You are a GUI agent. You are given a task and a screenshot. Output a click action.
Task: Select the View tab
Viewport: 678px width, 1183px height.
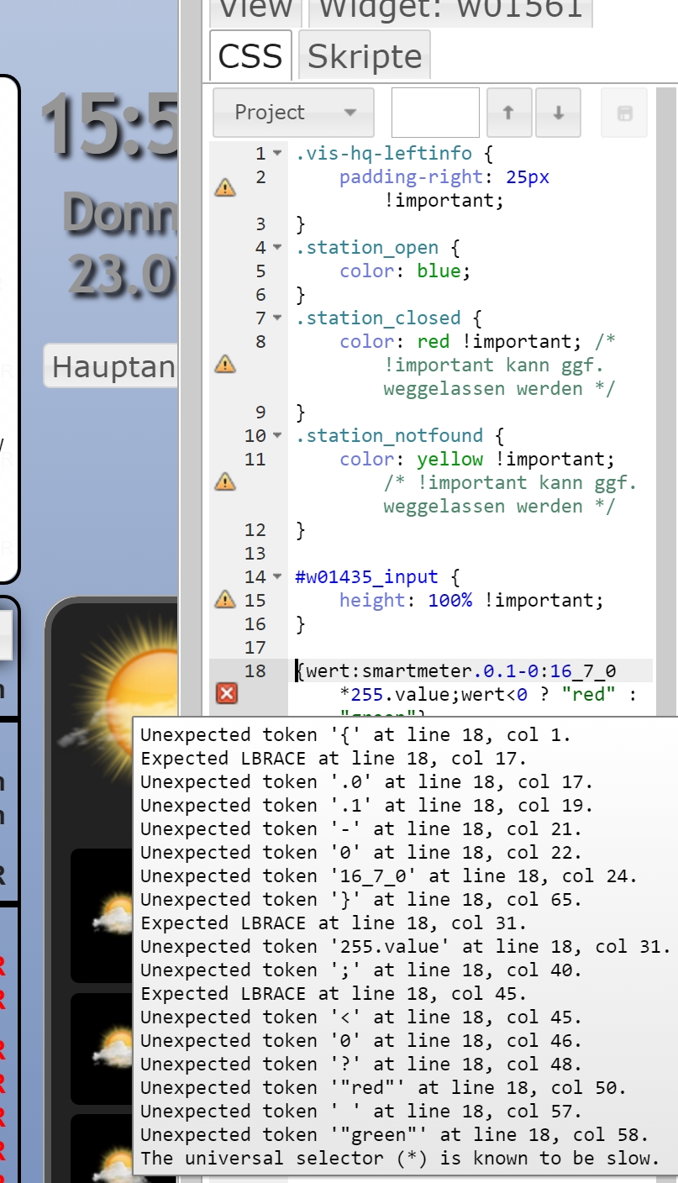[x=255, y=10]
